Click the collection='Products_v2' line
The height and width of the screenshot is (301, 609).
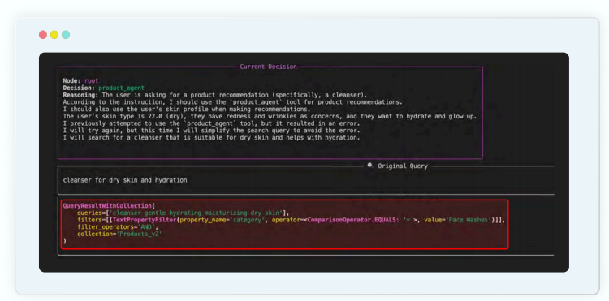point(119,234)
